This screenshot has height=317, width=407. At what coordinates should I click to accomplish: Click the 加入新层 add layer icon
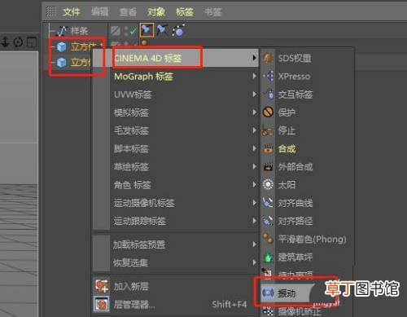pos(103,286)
